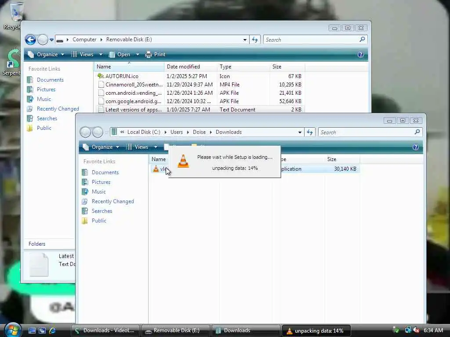The image size is (450, 337).
Task: Click magnifier icon in Downloads search box
Action: tap(417, 132)
